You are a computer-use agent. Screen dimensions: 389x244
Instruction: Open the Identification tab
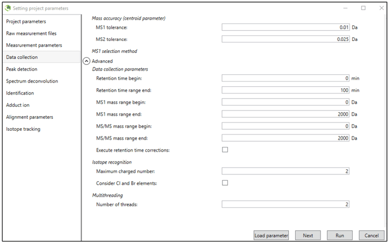point(20,93)
